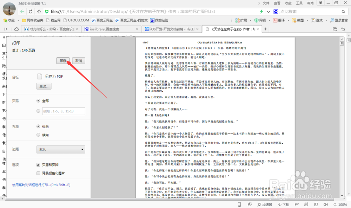Viewport: 351px width, 208px height.
Task: Toggle the sidebar panel icon beside tabs
Action: pos(6,29)
